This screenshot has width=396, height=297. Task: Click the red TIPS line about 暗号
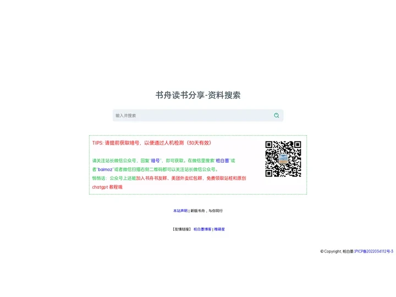(x=152, y=143)
